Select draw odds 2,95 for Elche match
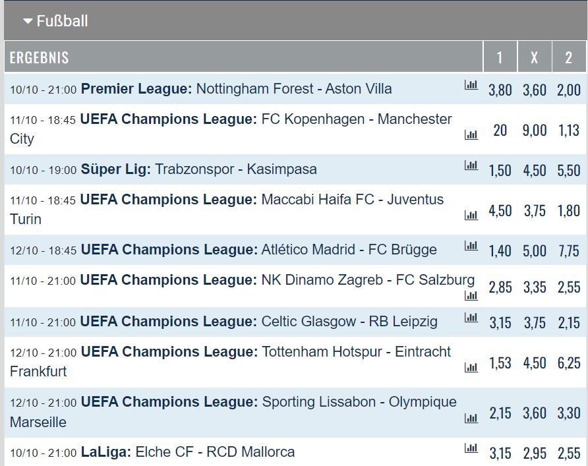 click(x=534, y=453)
